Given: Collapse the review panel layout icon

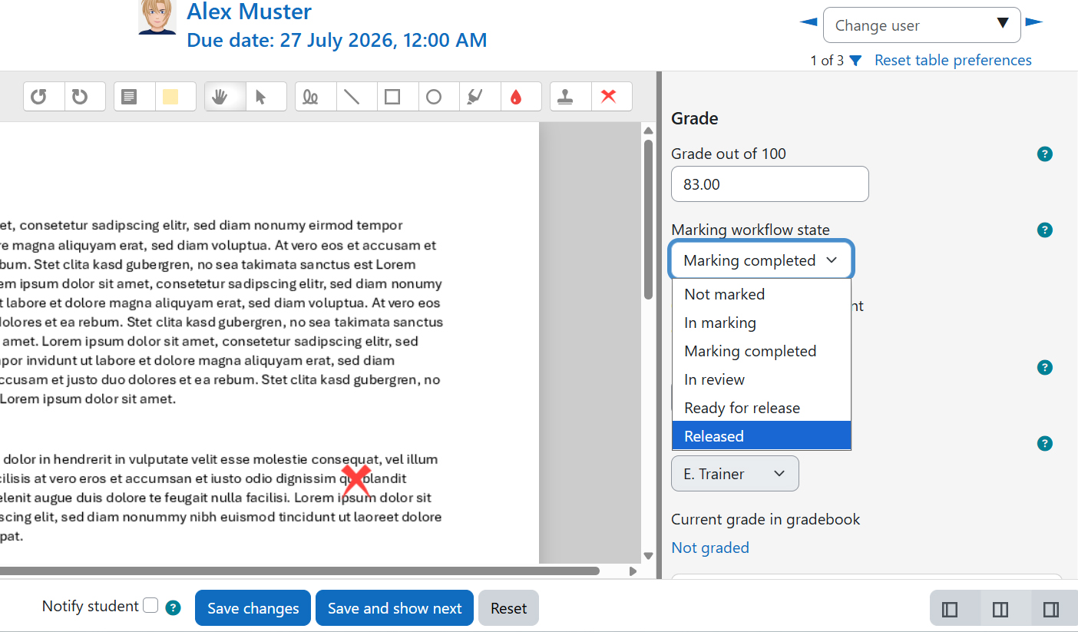Looking at the screenshot, I should point(950,609).
